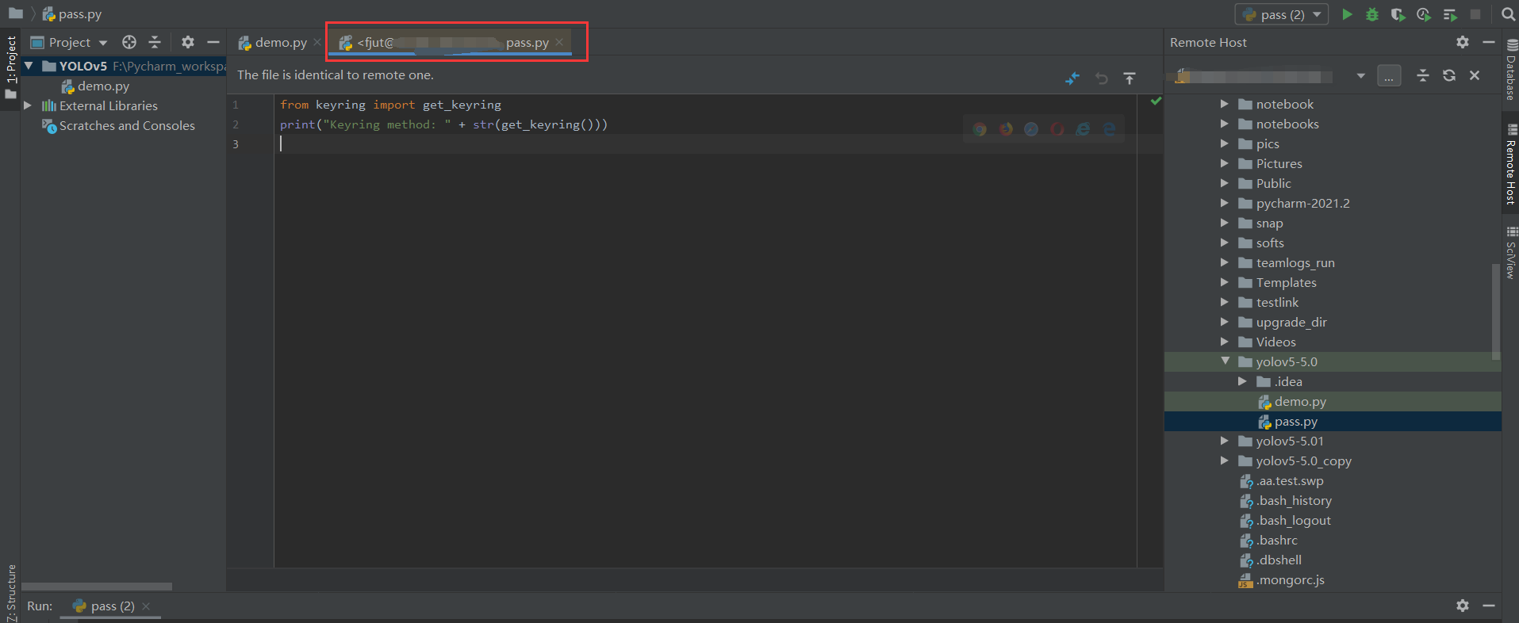This screenshot has height=623, width=1519.
Task: Revert remote file changes arrow
Action: (1102, 78)
